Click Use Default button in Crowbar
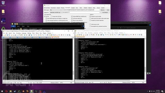 pos(105,12)
